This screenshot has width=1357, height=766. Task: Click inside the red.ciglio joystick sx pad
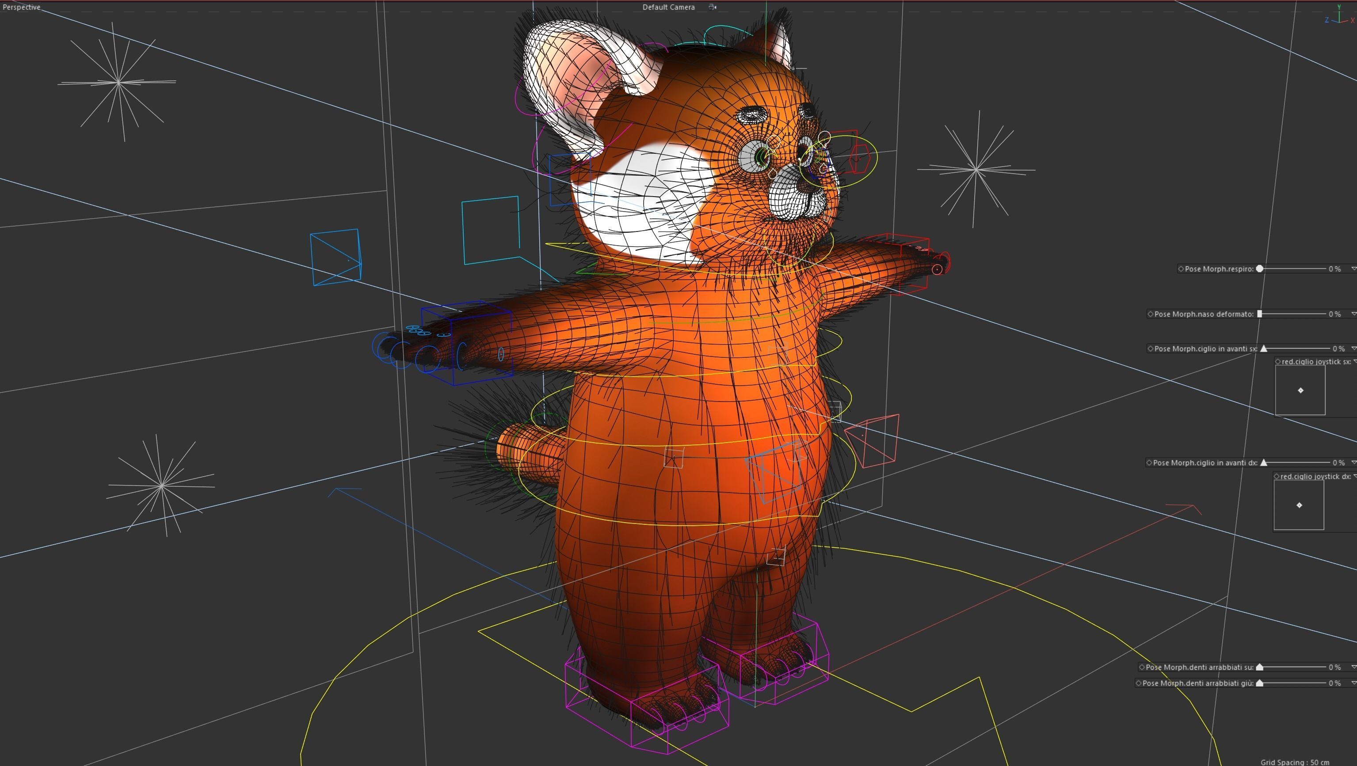pyautogui.click(x=1300, y=390)
